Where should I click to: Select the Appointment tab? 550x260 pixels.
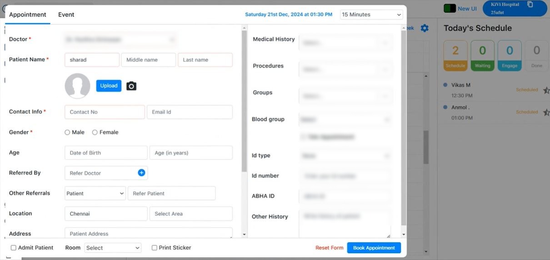point(28,15)
